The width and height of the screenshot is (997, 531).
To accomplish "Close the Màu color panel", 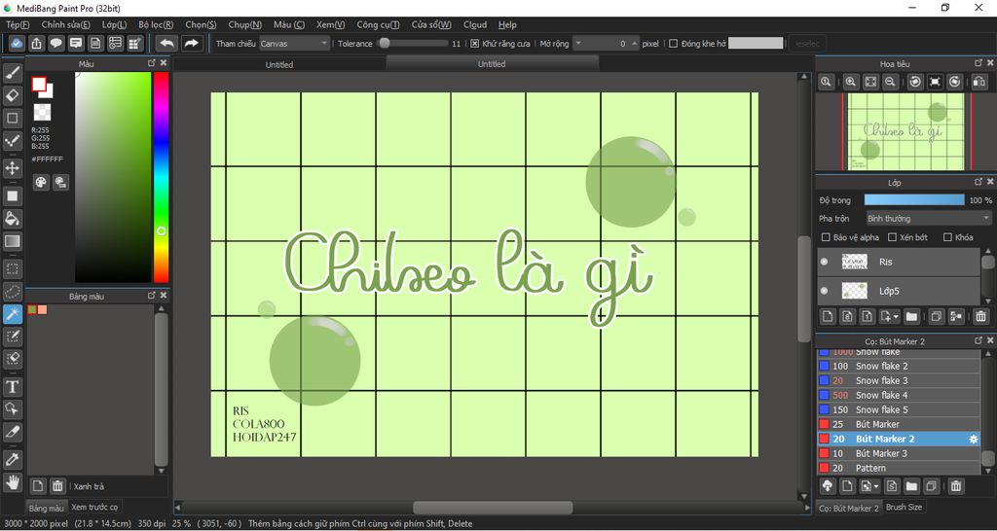I will 164,63.
